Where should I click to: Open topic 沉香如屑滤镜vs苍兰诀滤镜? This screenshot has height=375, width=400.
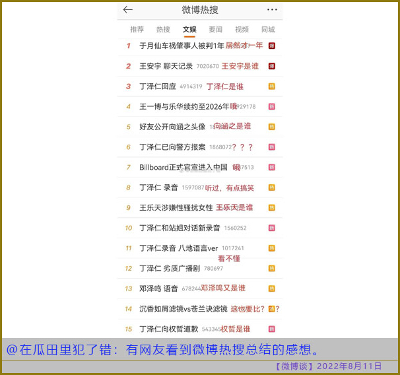point(183,309)
